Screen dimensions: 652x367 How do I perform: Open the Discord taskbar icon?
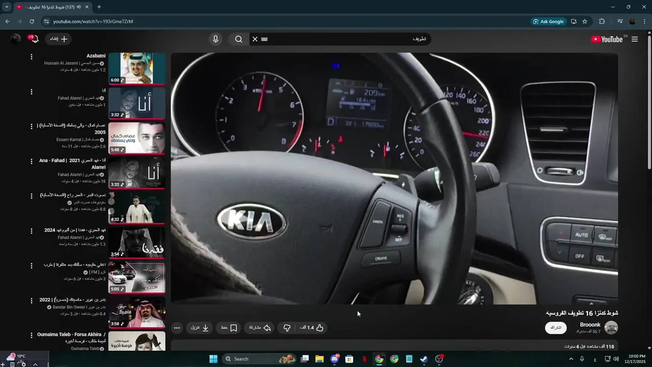334,359
